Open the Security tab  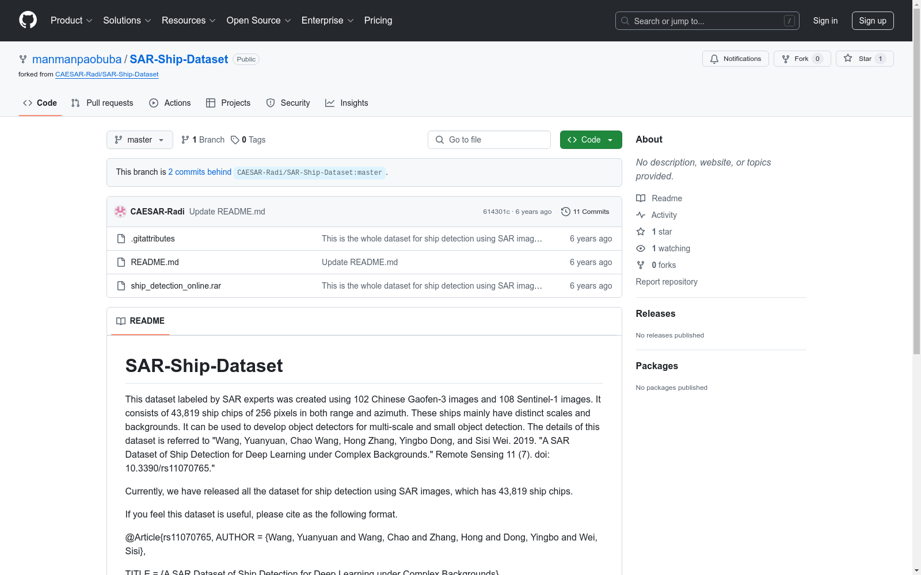(x=288, y=103)
